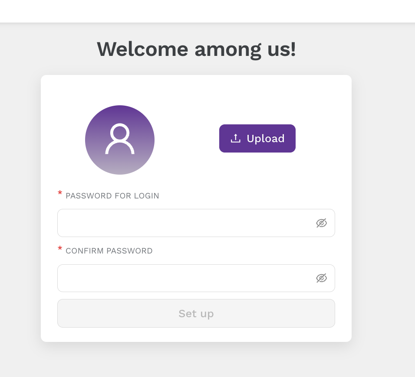Click the white header bar at the top
Screen dimensions: 415x377
tap(207, 11)
